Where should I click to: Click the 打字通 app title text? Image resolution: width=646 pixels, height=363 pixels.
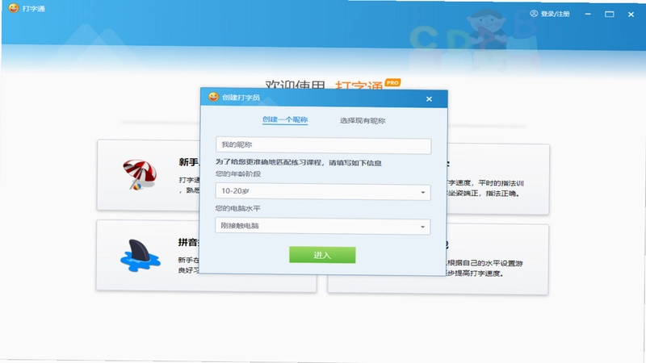tap(33, 9)
